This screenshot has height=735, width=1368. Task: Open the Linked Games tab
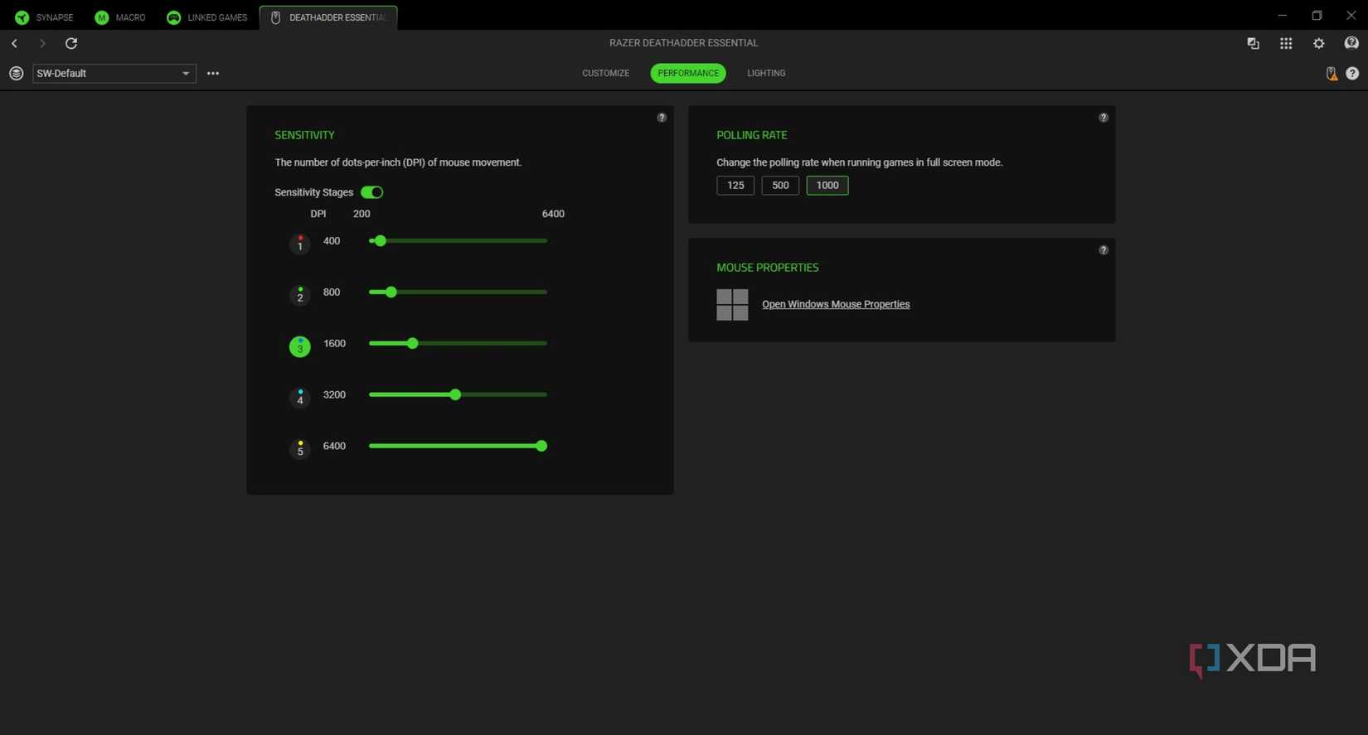[x=207, y=17]
